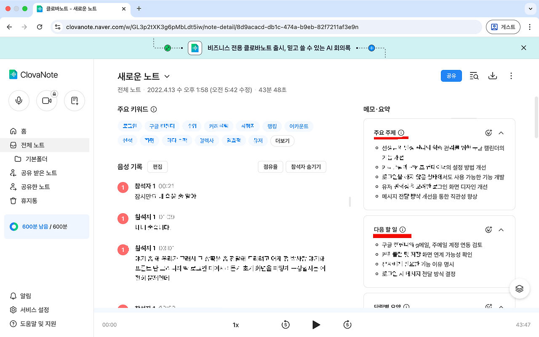Screen dimensions: 539x337
Task: Select the 어카운트 keyword chip
Action: [x=299, y=126]
